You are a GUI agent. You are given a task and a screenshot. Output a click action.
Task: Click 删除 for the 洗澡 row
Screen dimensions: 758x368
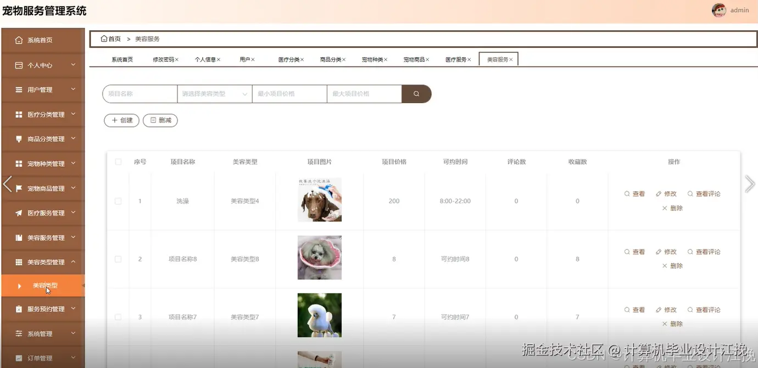pos(672,208)
